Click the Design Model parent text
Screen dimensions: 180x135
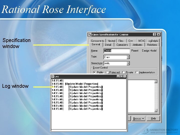[149, 50]
